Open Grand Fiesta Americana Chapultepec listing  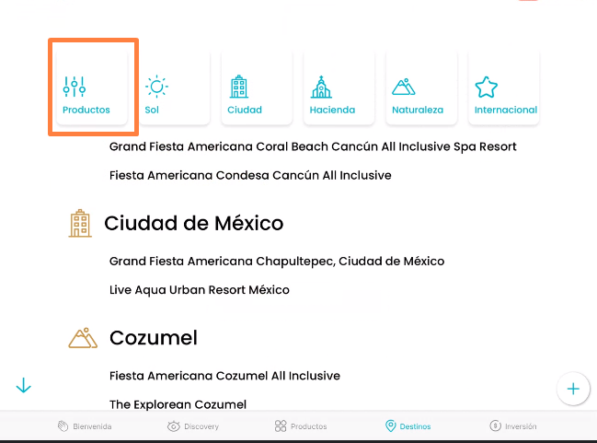pyautogui.click(x=277, y=262)
